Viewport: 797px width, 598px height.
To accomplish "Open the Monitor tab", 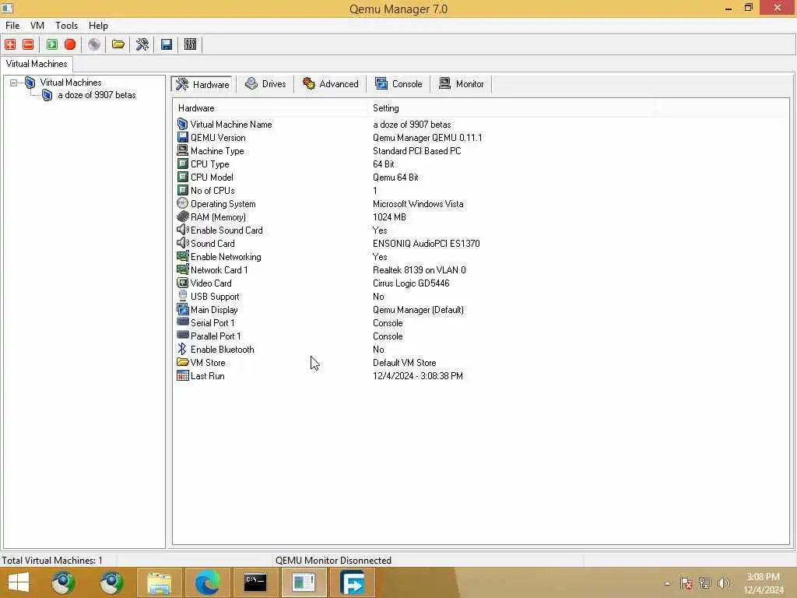I will (x=462, y=84).
